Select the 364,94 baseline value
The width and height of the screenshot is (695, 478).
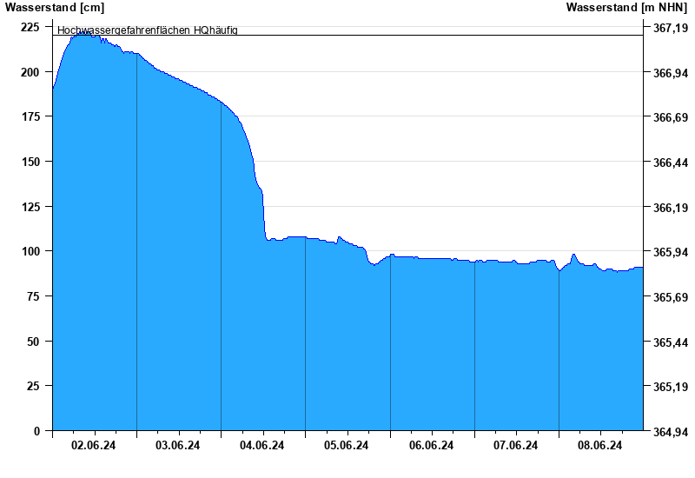tap(671, 431)
